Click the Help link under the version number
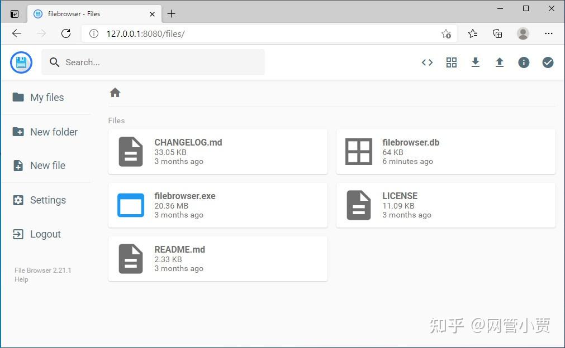Screen dimensions: 565x348 tap(21, 279)
